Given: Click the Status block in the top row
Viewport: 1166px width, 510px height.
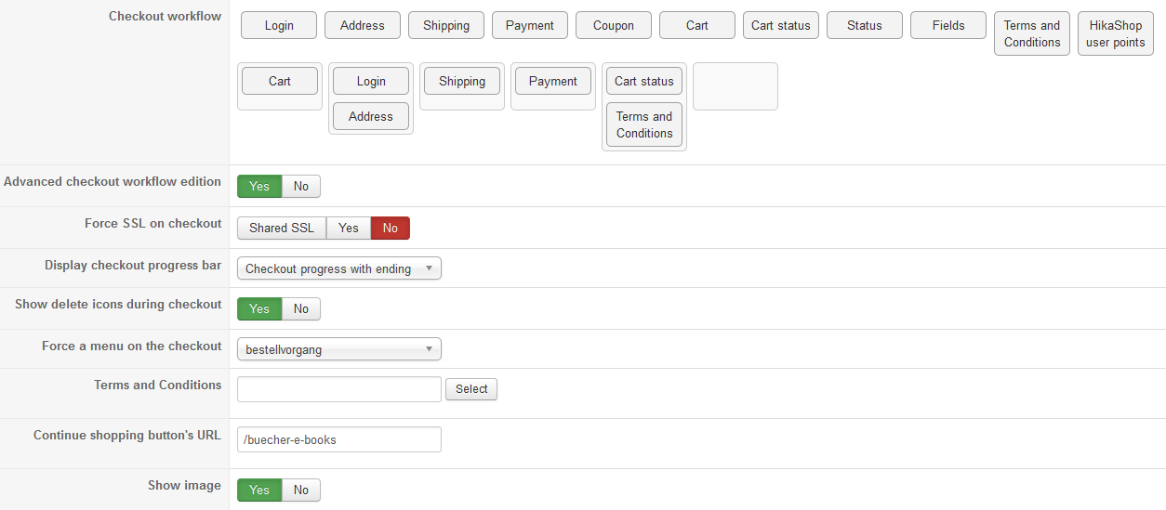Looking at the screenshot, I should (x=864, y=25).
